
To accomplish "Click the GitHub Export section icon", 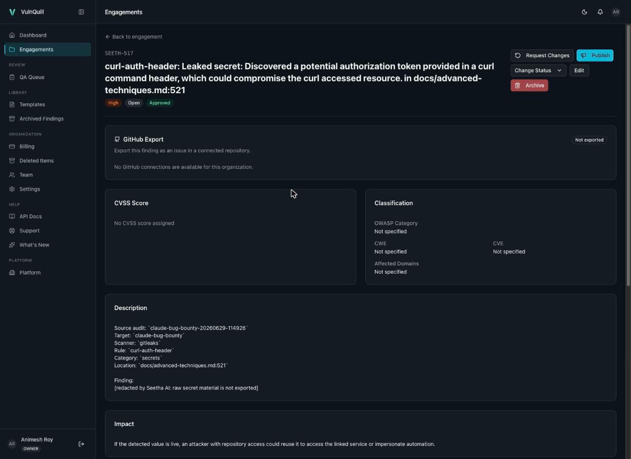I will point(117,139).
